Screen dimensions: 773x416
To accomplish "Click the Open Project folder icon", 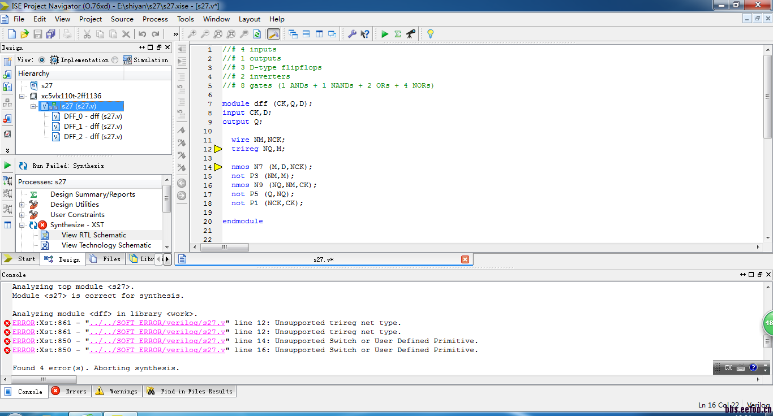I will (x=24, y=34).
